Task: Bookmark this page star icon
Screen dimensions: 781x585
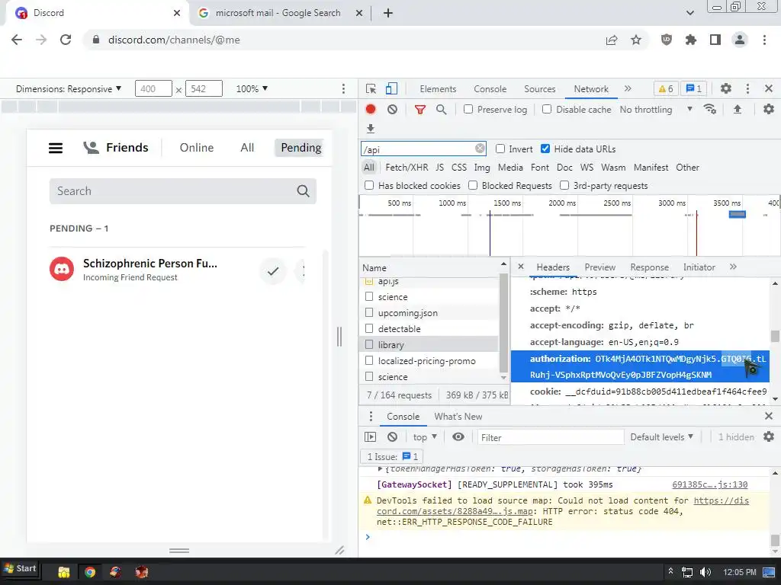Action: (636, 40)
